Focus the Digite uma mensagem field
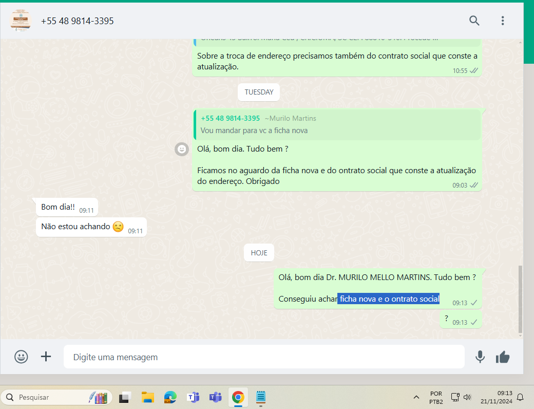Viewport: 534px width, 409px height. (x=264, y=357)
